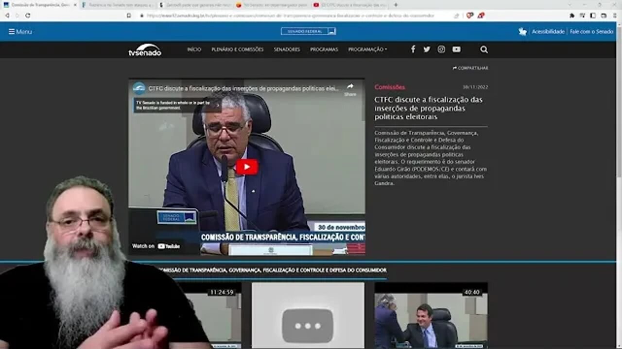Click the TV Senado logo
This screenshot has width=622, height=349.
145,49
